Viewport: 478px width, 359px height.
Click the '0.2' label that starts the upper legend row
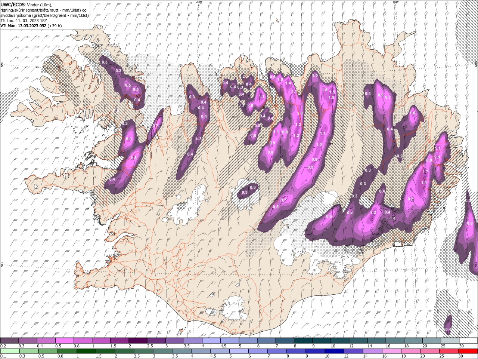point(3,346)
